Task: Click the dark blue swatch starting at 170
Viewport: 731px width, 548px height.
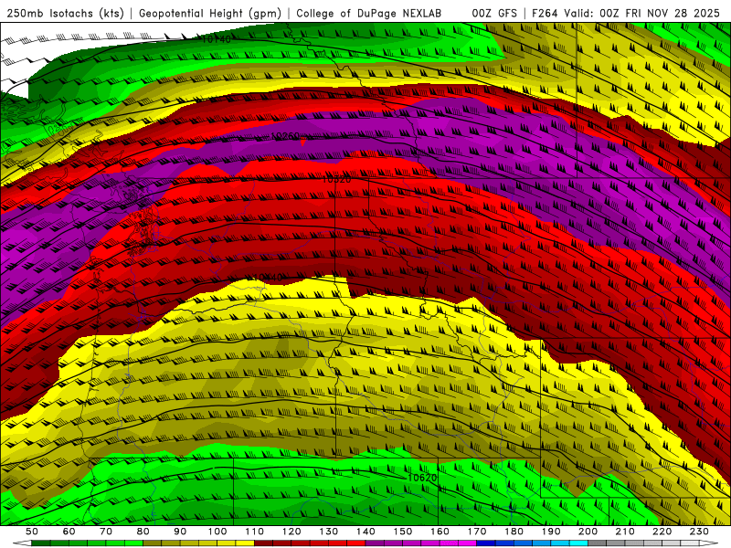Action: coord(486,543)
